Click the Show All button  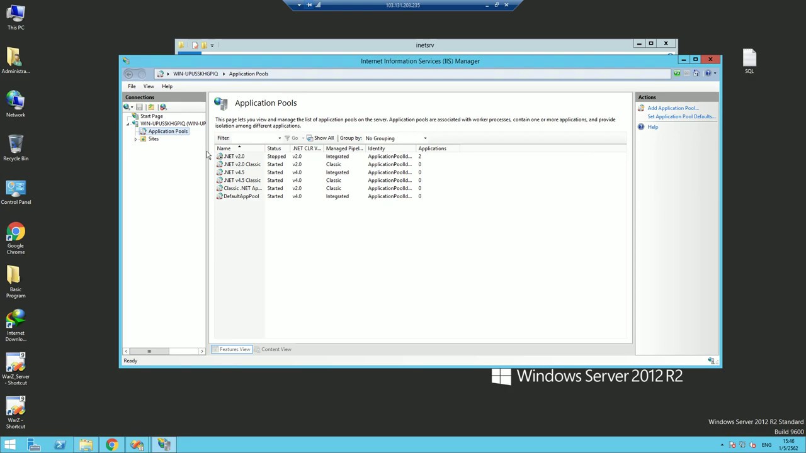[x=320, y=138]
